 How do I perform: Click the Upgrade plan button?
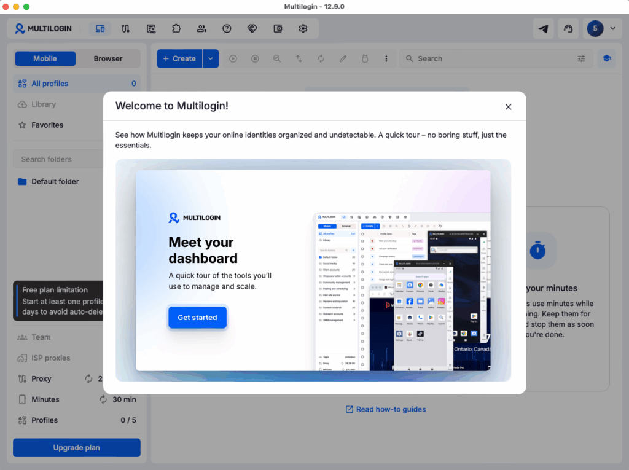click(x=77, y=447)
